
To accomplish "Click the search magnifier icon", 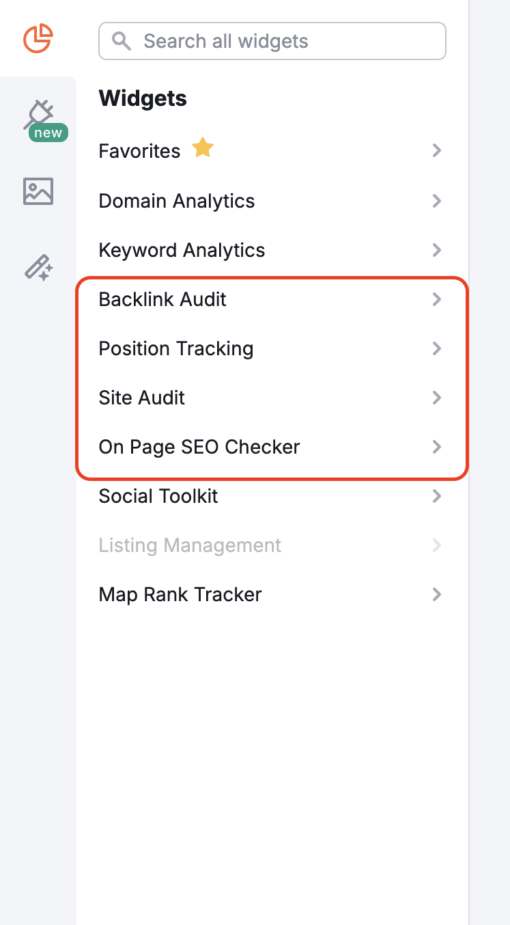I will [121, 41].
